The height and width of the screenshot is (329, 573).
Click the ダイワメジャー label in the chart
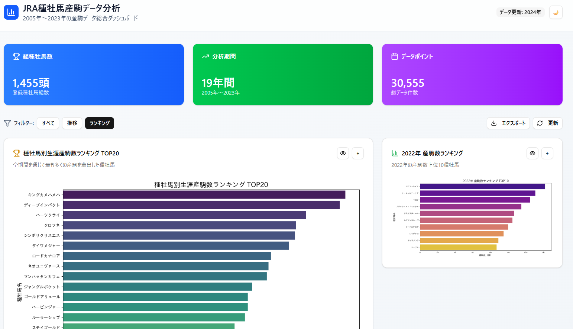click(x=46, y=246)
